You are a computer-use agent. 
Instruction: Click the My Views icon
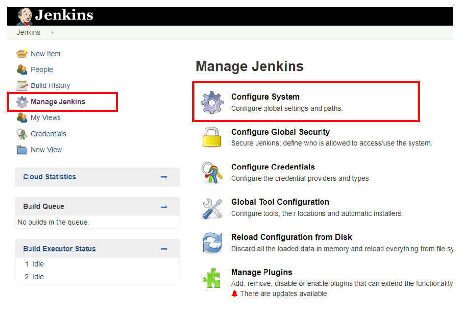coord(22,118)
